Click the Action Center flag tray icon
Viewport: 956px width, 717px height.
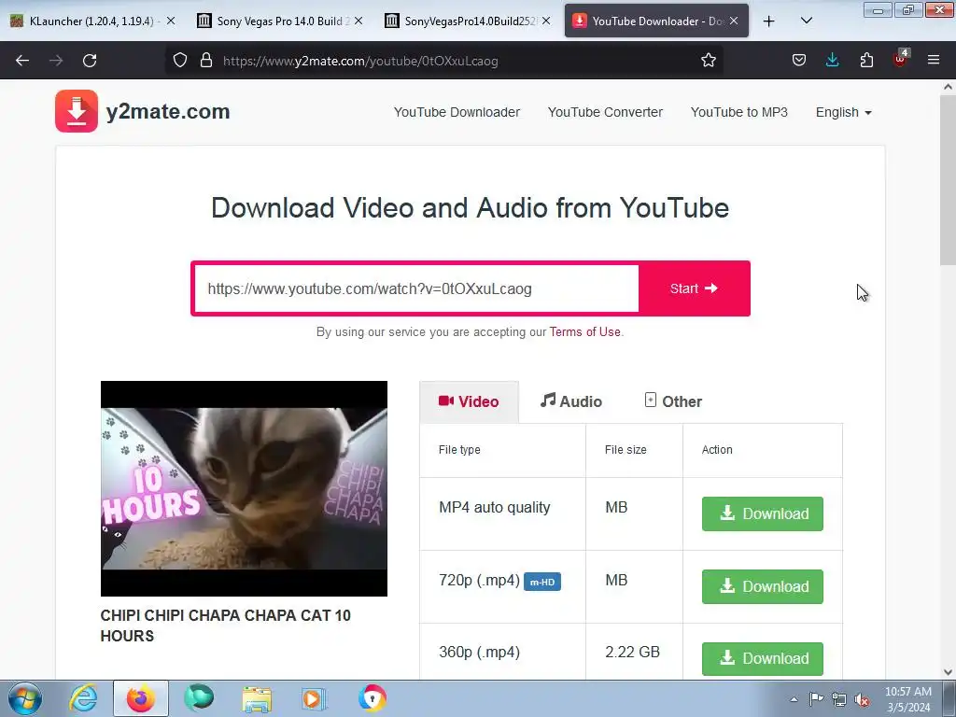coord(816,699)
